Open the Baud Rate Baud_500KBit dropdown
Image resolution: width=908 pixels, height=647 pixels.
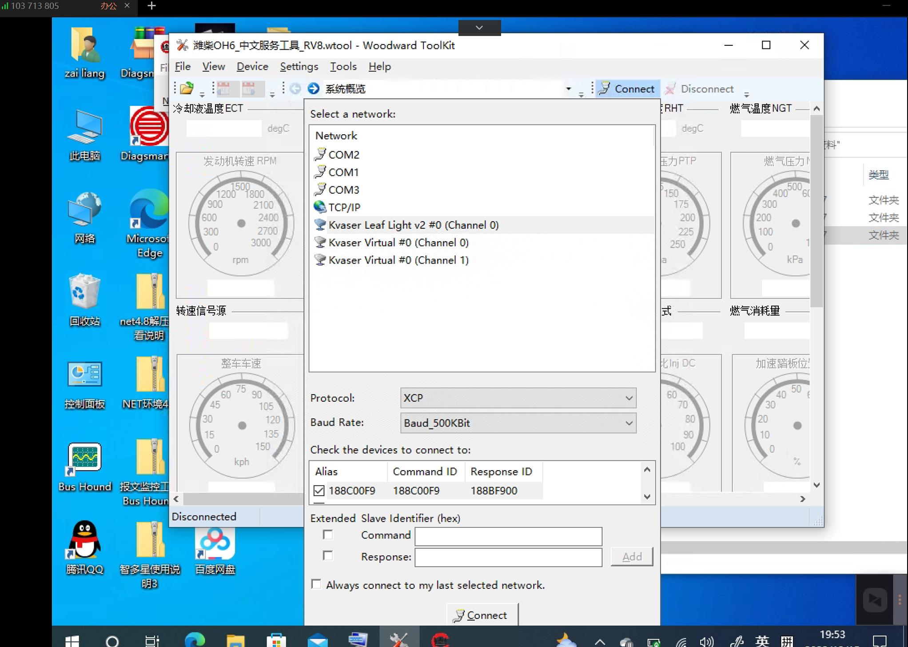pyautogui.click(x=518, y=423)
